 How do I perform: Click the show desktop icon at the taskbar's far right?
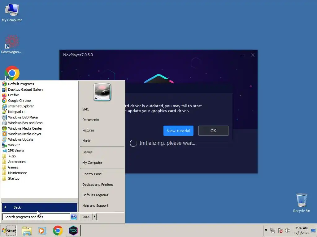(313, 230)
